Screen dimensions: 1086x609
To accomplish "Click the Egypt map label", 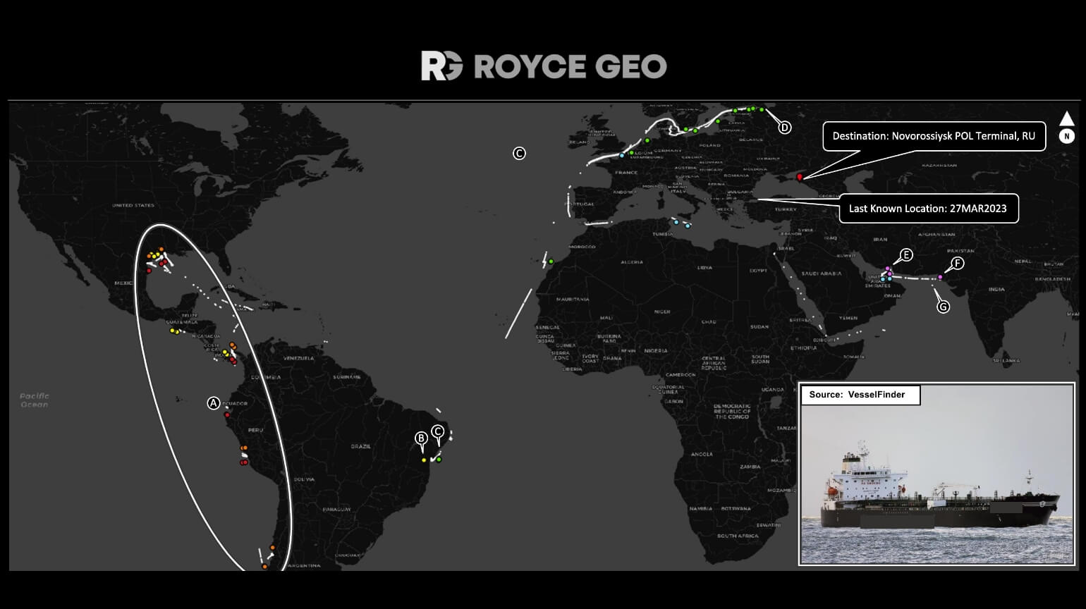I will coord(757,271).
